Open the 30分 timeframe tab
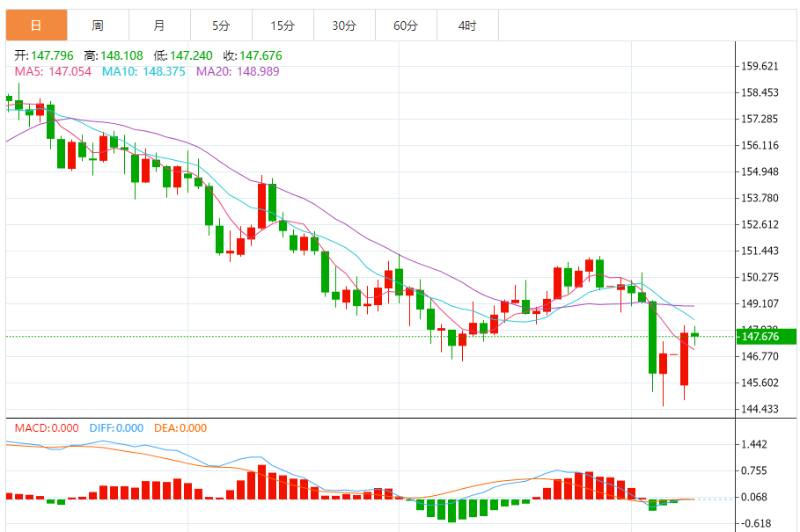Image resolution: width=800 pixels, height=532 pixels. click(x=344, y=25)
